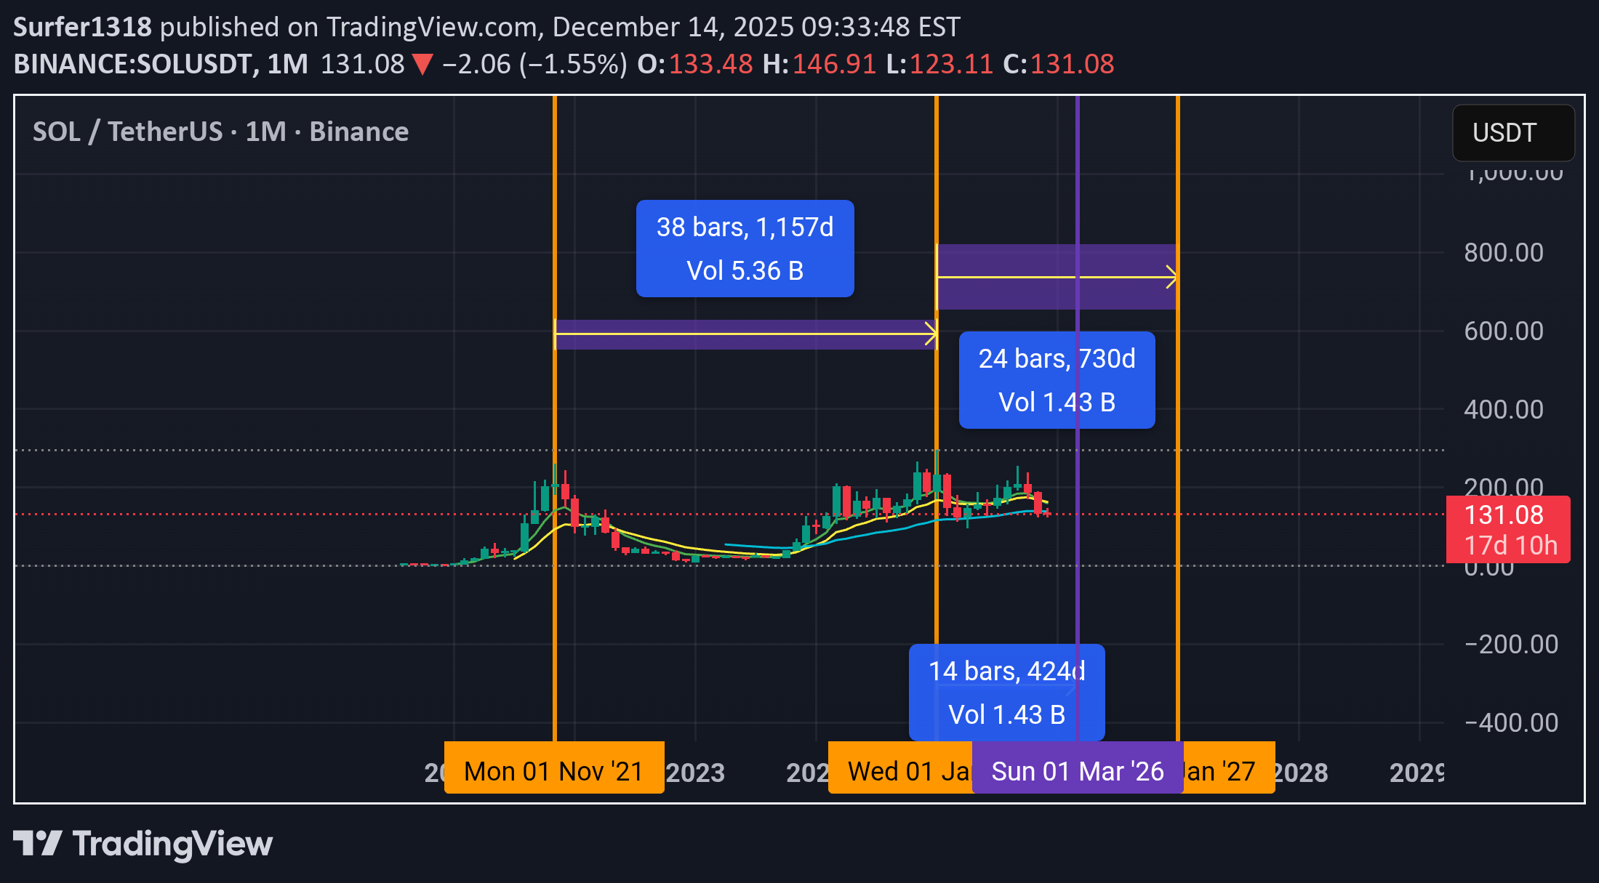Click the BINANCE:SOLUSDT, 1M symbol text
The width and height of the screenshot is (1599, 883).
[160, 65]
